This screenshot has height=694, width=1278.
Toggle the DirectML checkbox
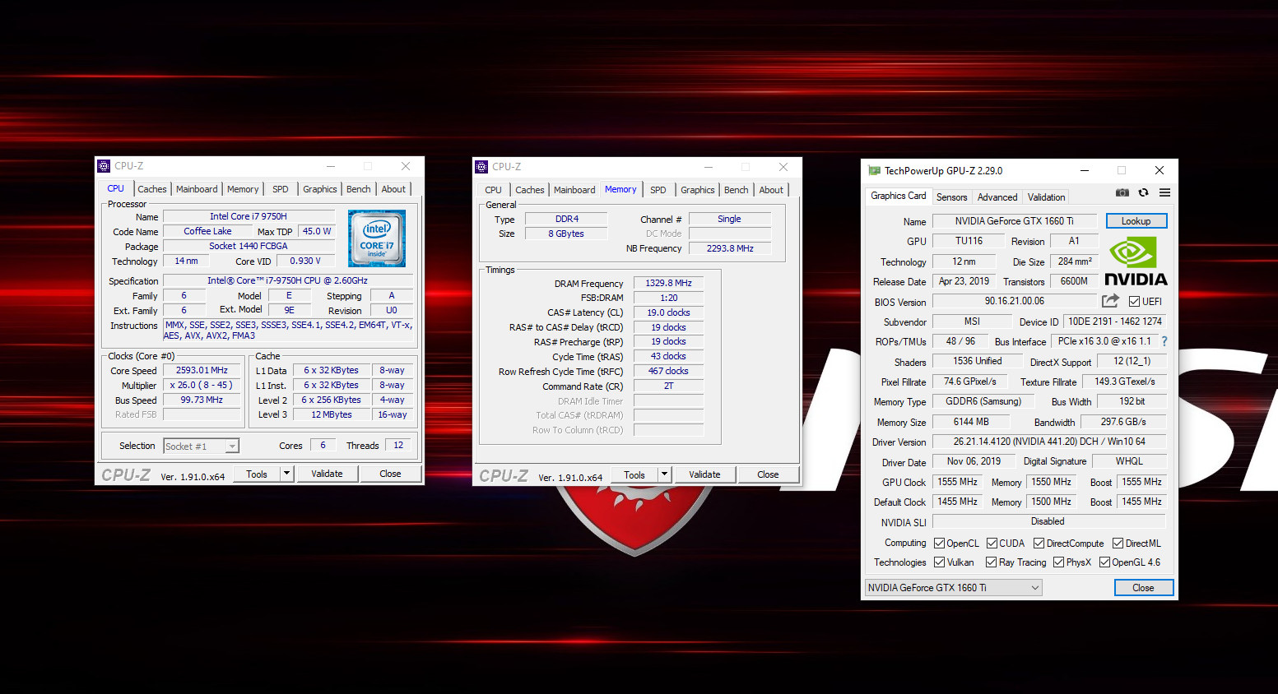(1118, 544)
